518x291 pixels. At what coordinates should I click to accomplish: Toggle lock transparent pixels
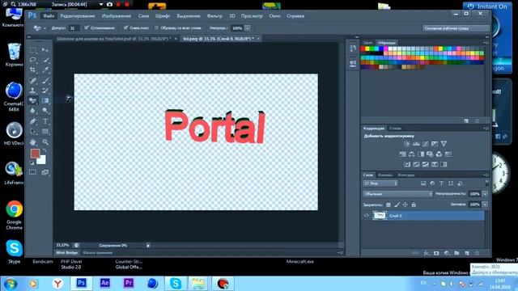pos(388,205)
